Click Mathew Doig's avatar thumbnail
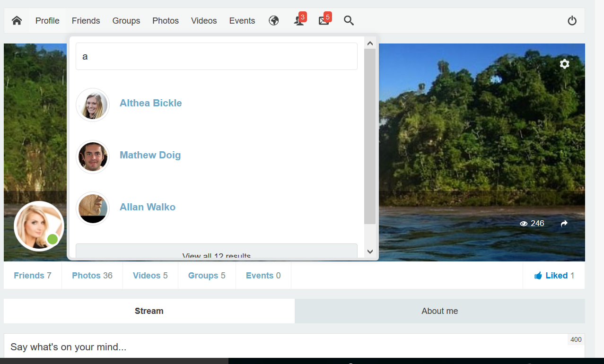Viewport: 604px width, 364px height. (x=93, y=157)
